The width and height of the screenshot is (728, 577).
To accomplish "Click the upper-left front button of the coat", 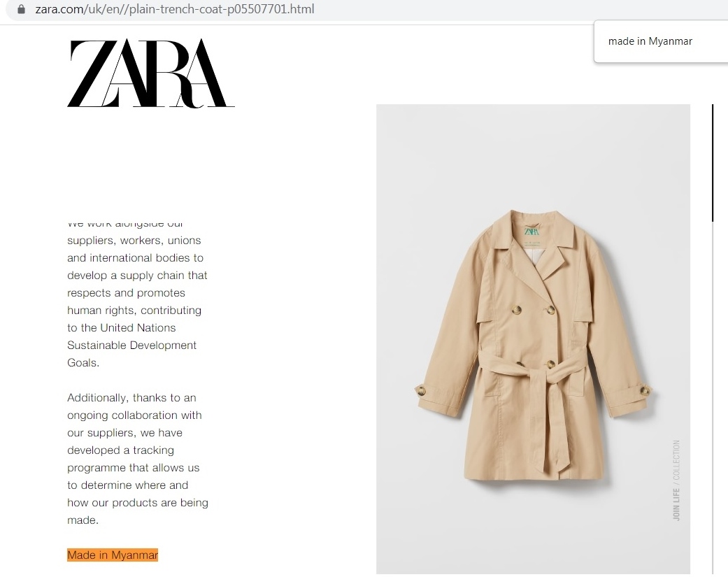I will point(516,310).
